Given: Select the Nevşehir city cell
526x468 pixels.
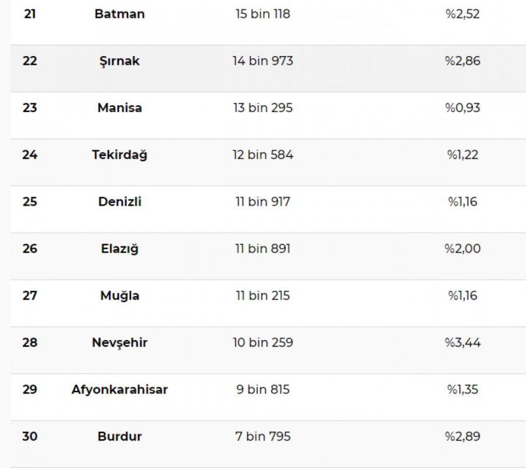Looking at the screenshot, I should (119, 342).
